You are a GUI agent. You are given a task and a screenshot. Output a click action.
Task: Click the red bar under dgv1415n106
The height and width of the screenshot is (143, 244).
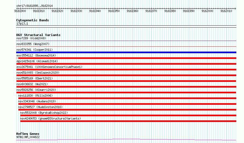click(126, 64)
